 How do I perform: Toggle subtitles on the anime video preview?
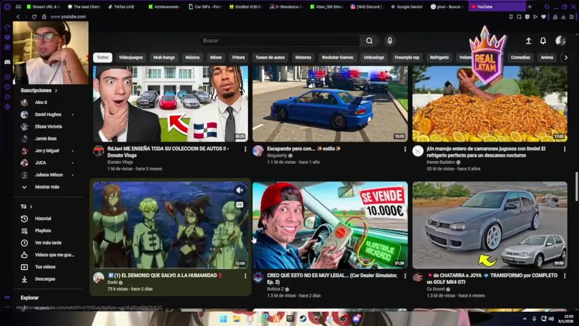click(240, 205)
